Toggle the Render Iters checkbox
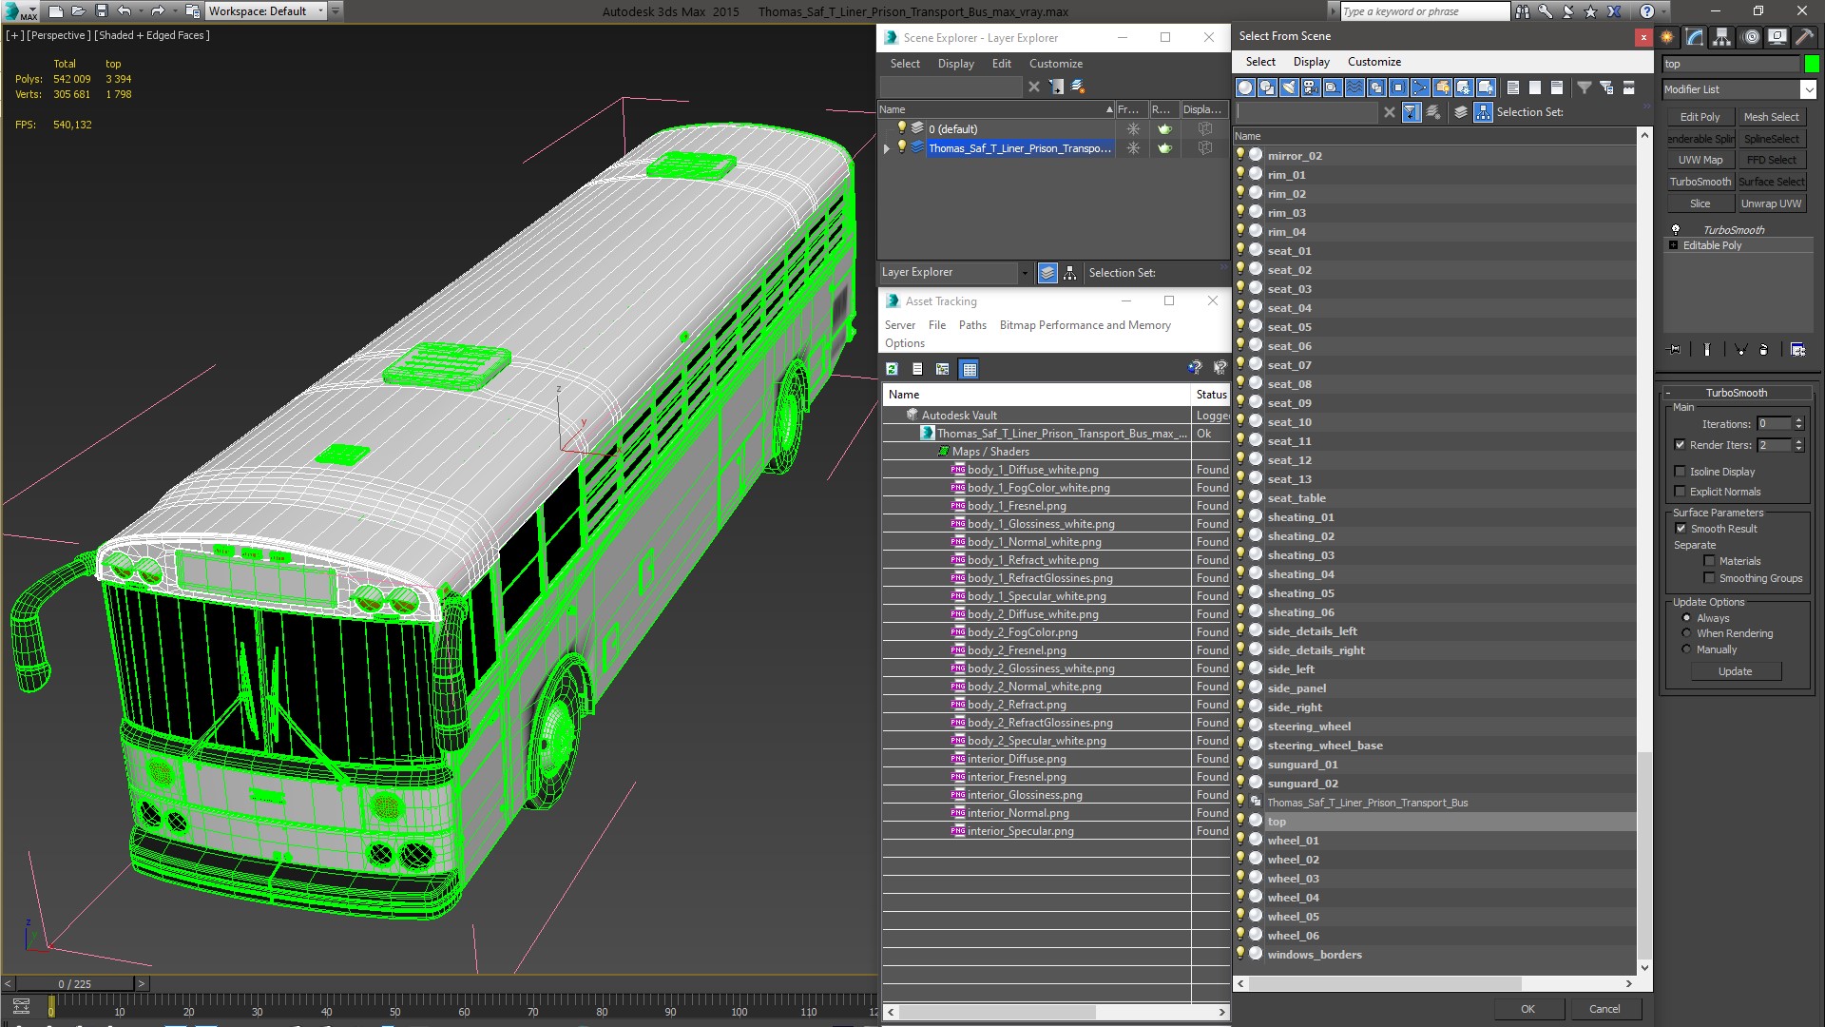Image resolution: width=1825 pixels, height=1027 pixels. [x=1680, y=445]
